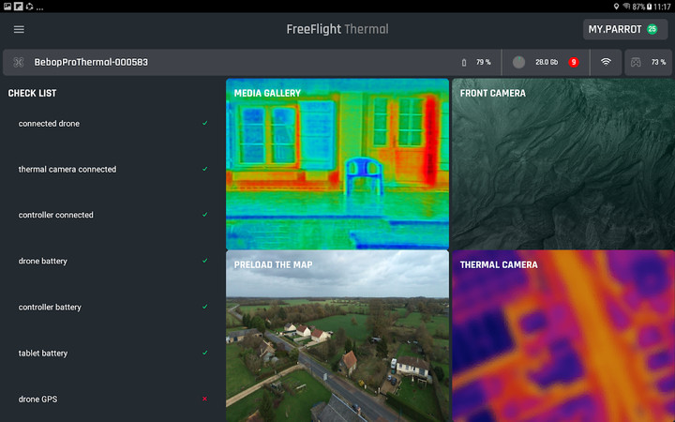Open MY.PARROT account button
The height and width of the screenshot is (422, 675).
[625, 29]
